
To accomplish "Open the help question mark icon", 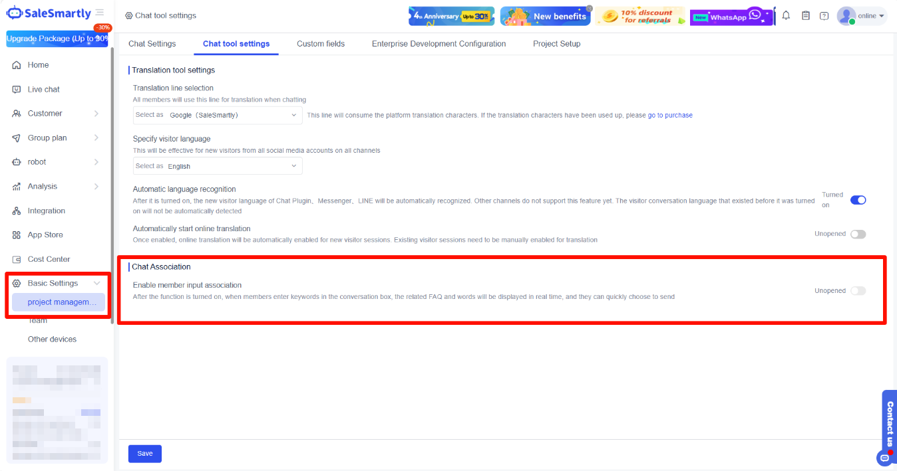I will [824, 16].
